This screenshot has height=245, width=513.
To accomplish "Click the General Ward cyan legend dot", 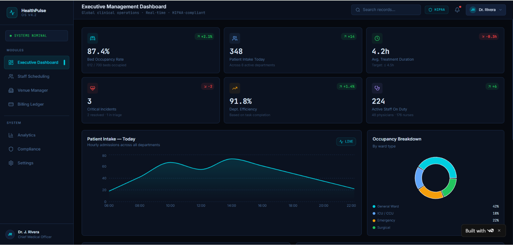I will tap(374, 206).
